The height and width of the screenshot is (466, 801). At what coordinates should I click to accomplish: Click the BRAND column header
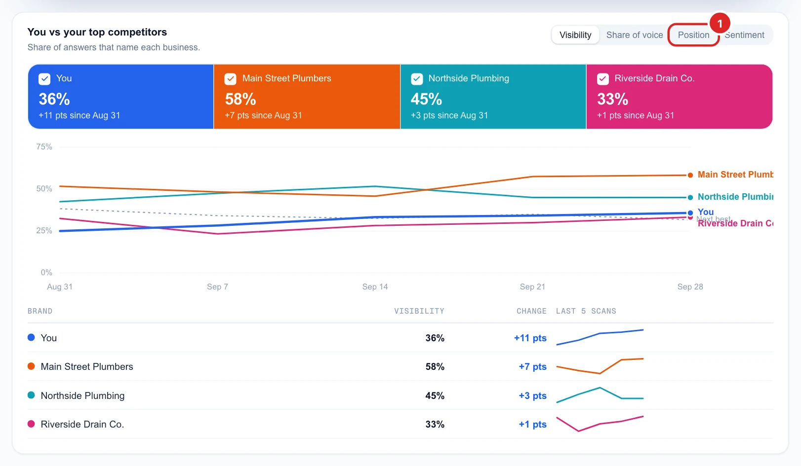pyautogui.click(x=40, y=311)
